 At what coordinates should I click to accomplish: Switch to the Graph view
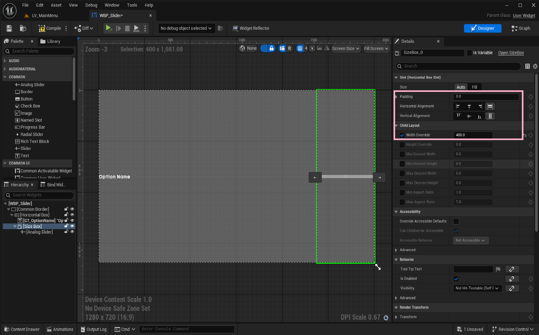(521, 28)
